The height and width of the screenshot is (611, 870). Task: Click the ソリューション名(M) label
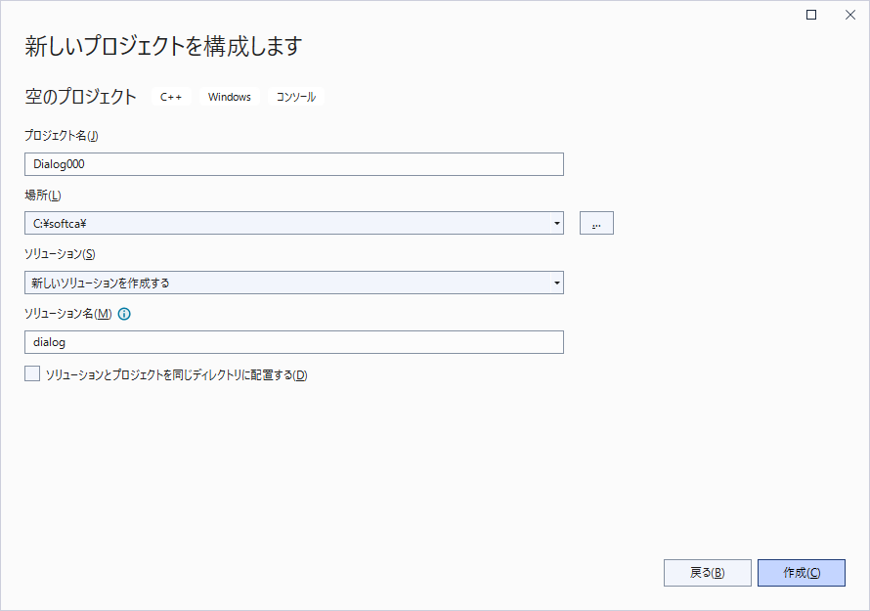click(68, 314)
